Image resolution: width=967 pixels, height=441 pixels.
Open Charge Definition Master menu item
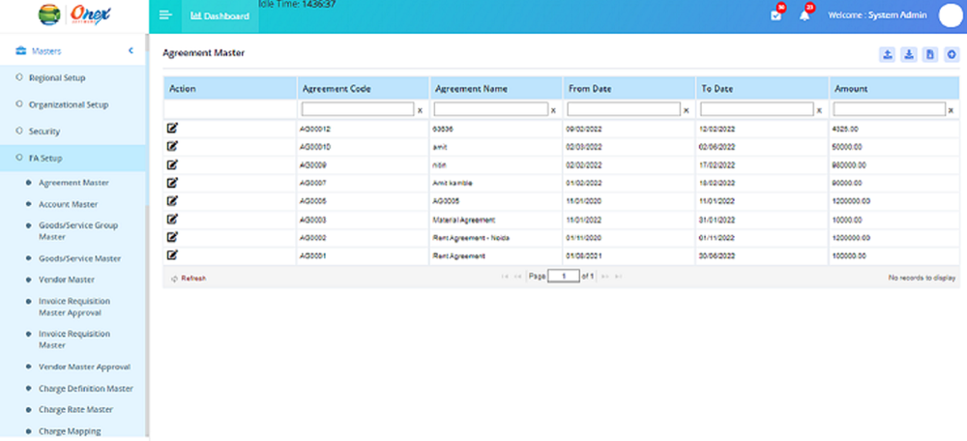[x=86, y=389]
